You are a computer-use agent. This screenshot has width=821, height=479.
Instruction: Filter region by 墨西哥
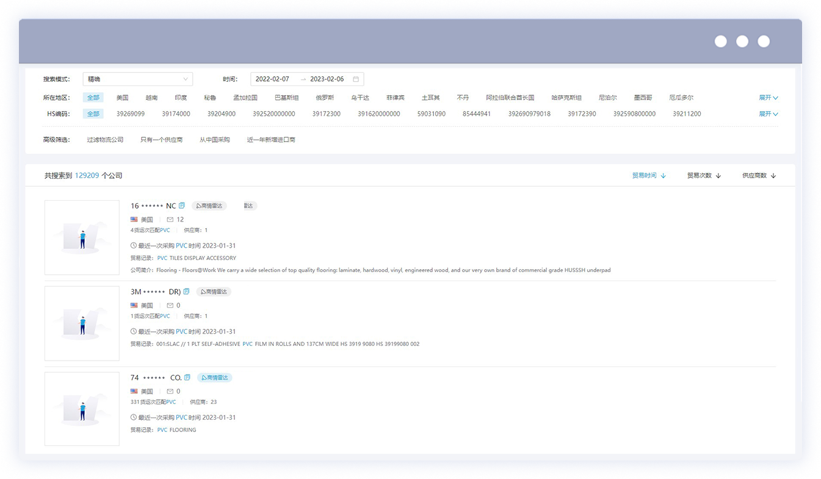point(643,97)
